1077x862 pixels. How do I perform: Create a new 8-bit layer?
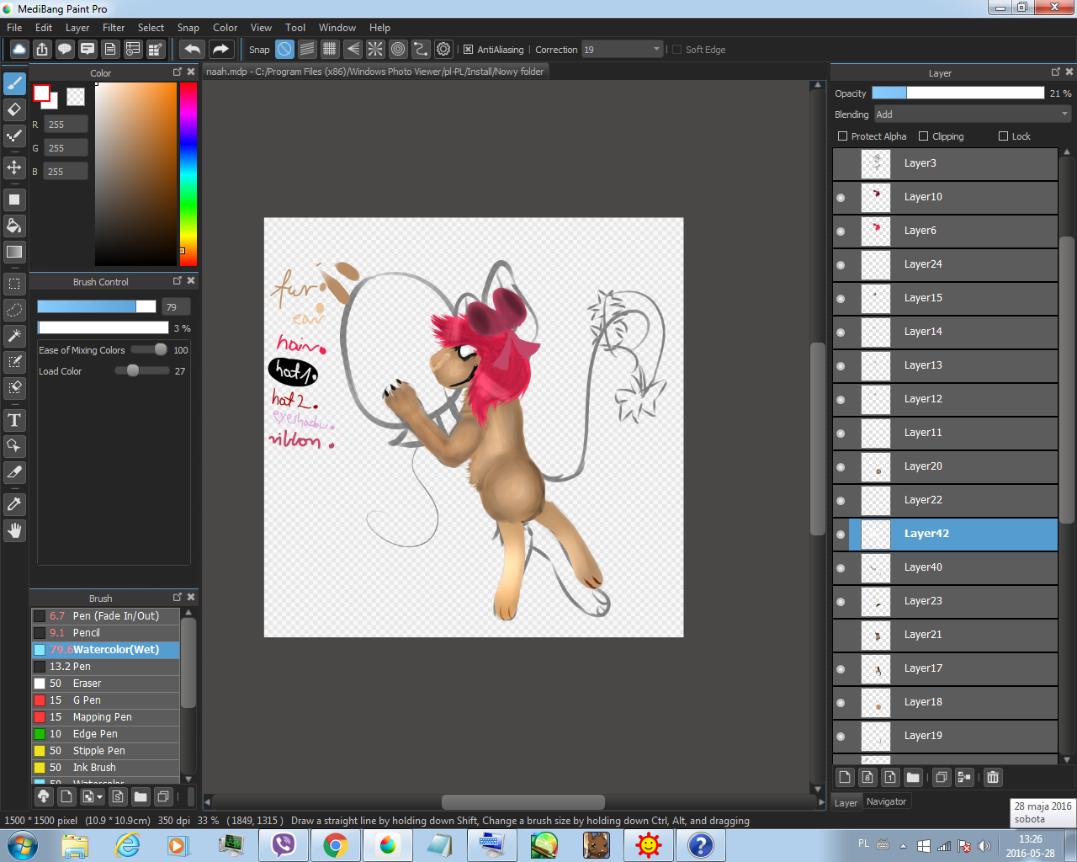pyautogui.click(x=867, y=777)
